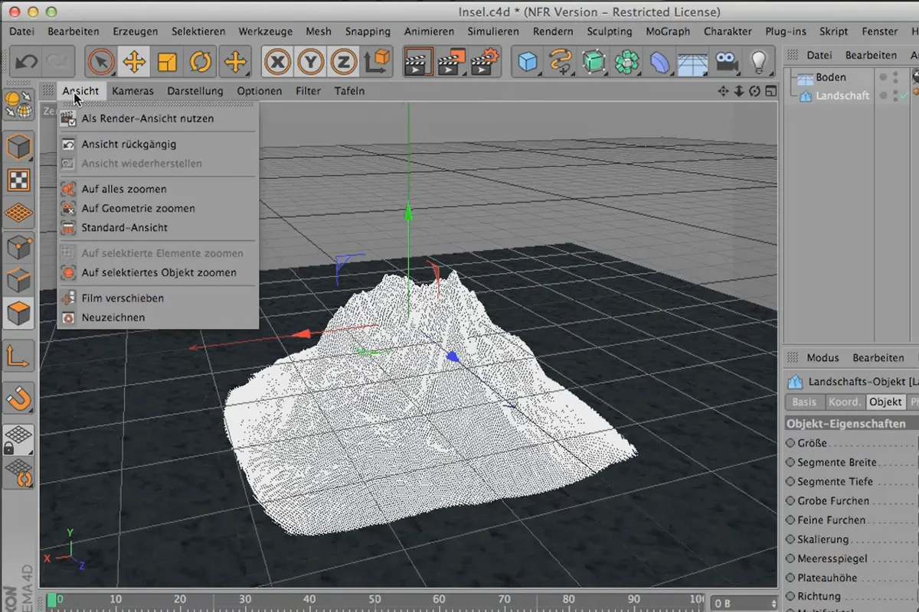Switch to the Basis tab
This screenshot has height=612, width=919.
[x=804, y=402]
